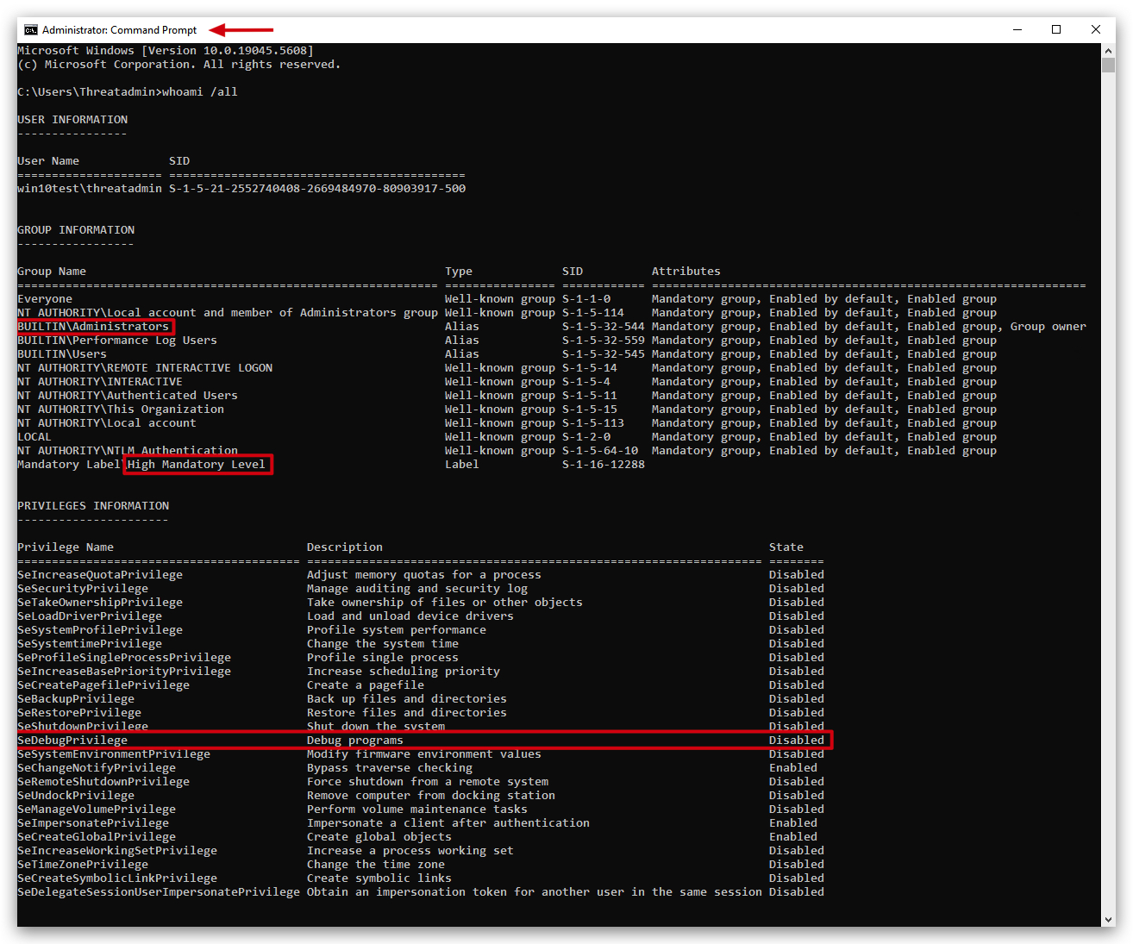Click the GROUP INFORMATION heading
This screenshot has height=944, width=1133.
point(76,230)
